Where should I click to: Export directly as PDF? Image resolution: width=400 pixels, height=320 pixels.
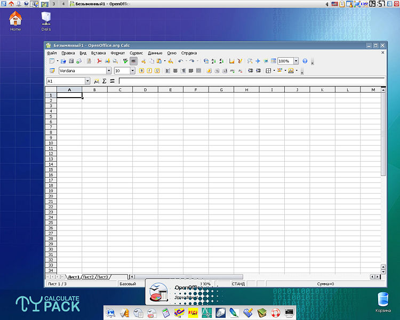pos(99,61)
